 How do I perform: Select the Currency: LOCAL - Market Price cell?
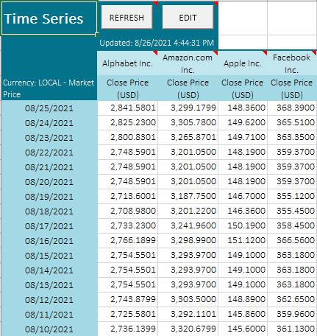click(x=49, y=88)
